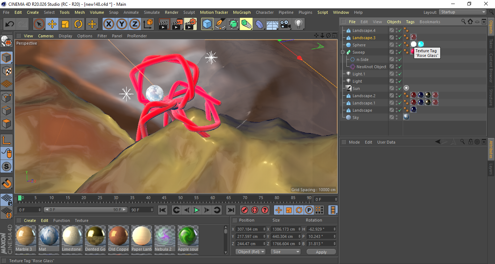Switch to the Content Browser side tab

tap(491, 68)
